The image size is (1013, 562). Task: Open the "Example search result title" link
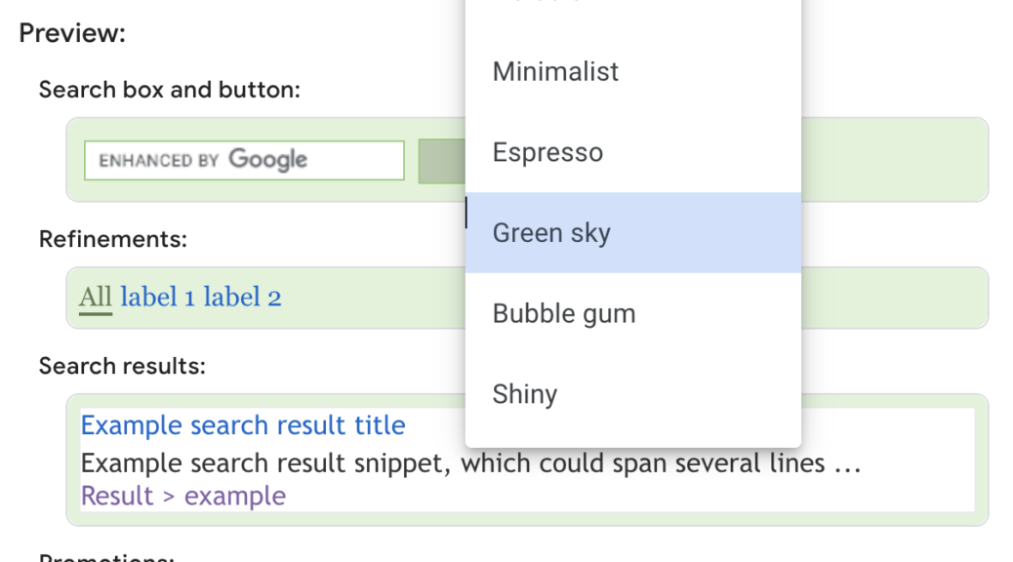243,425
